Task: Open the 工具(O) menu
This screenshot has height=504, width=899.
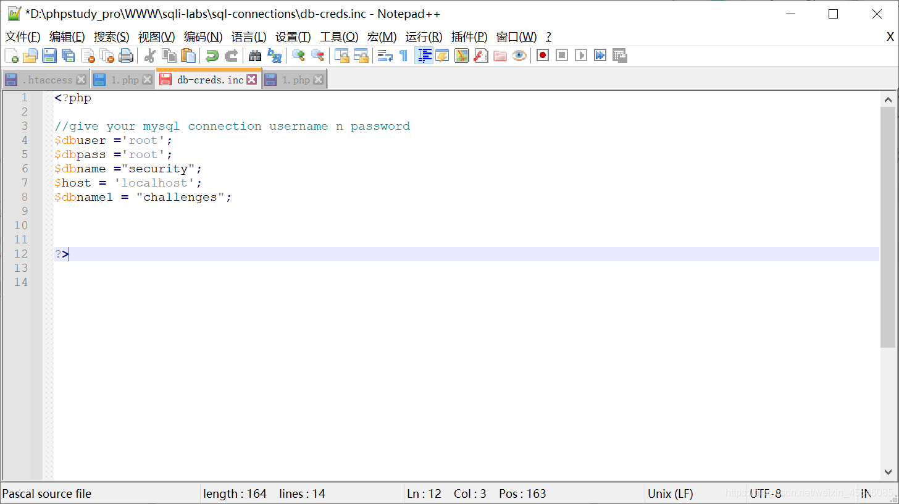Action: point(339,37)
